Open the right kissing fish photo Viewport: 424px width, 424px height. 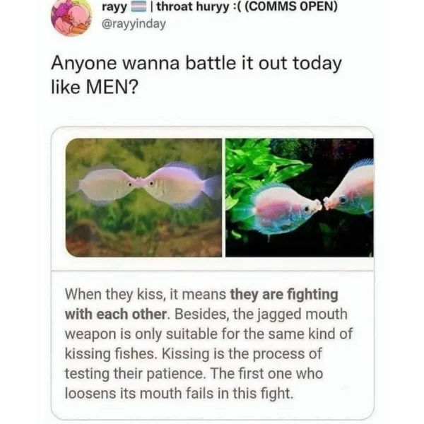[300, 197]
